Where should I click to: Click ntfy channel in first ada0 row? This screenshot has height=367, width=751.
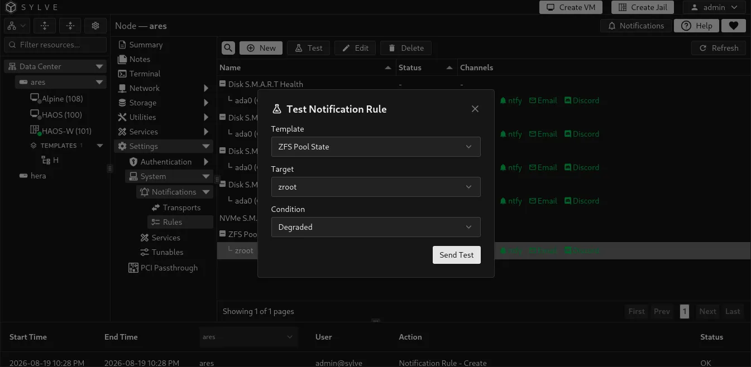[511, 100]
